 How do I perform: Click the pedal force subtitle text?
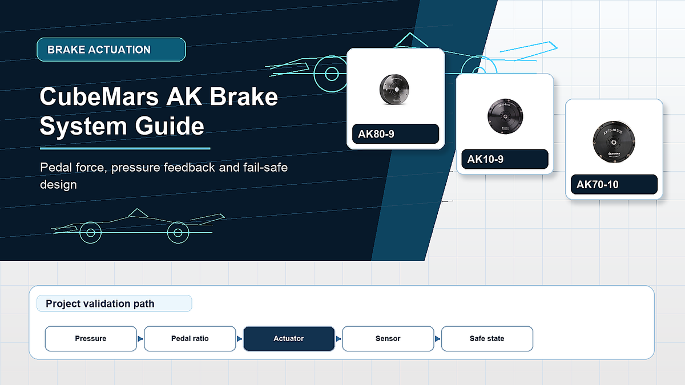pos(164,176)
